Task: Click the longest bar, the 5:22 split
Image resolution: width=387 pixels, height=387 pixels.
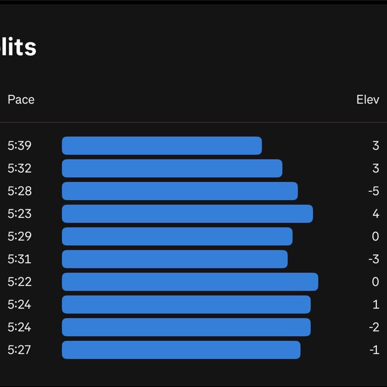Action: tap(190, 282)
